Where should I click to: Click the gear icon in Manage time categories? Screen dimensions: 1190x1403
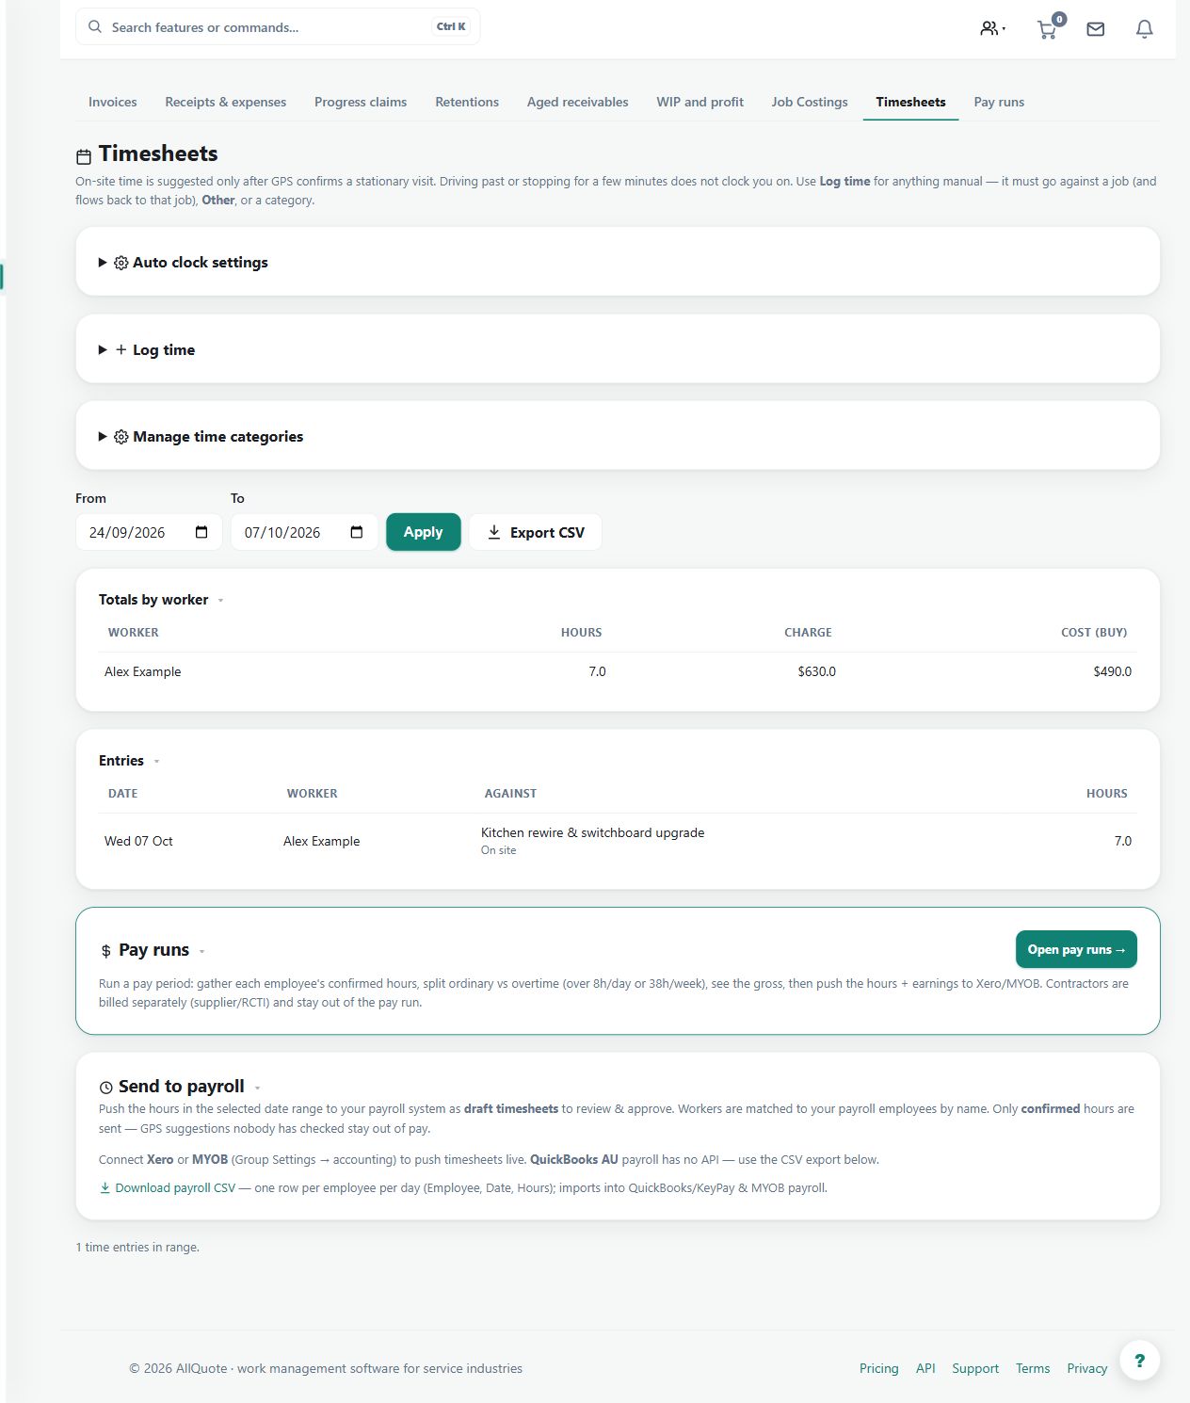(x=121, y=437)
